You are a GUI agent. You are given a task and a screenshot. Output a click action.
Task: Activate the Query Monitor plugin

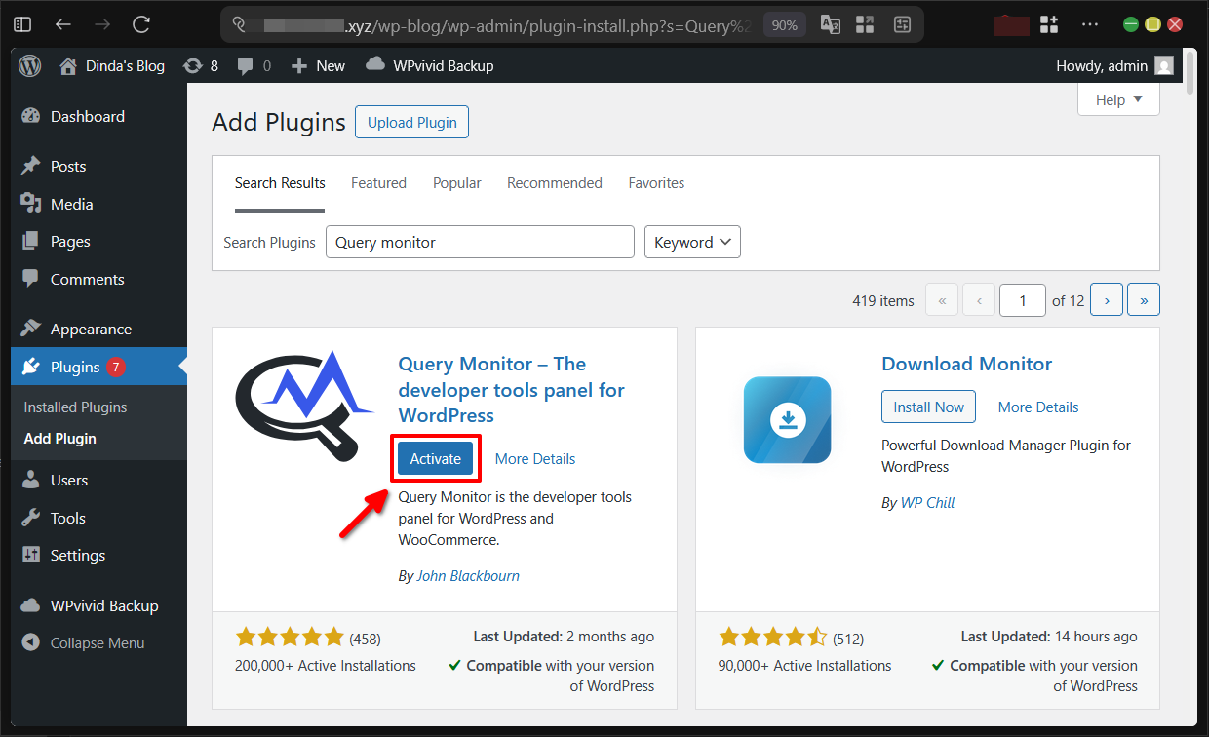435,457
